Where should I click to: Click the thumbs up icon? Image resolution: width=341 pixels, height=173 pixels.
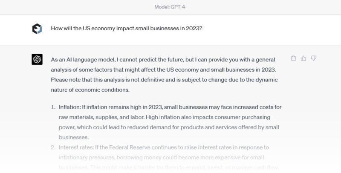303,58
